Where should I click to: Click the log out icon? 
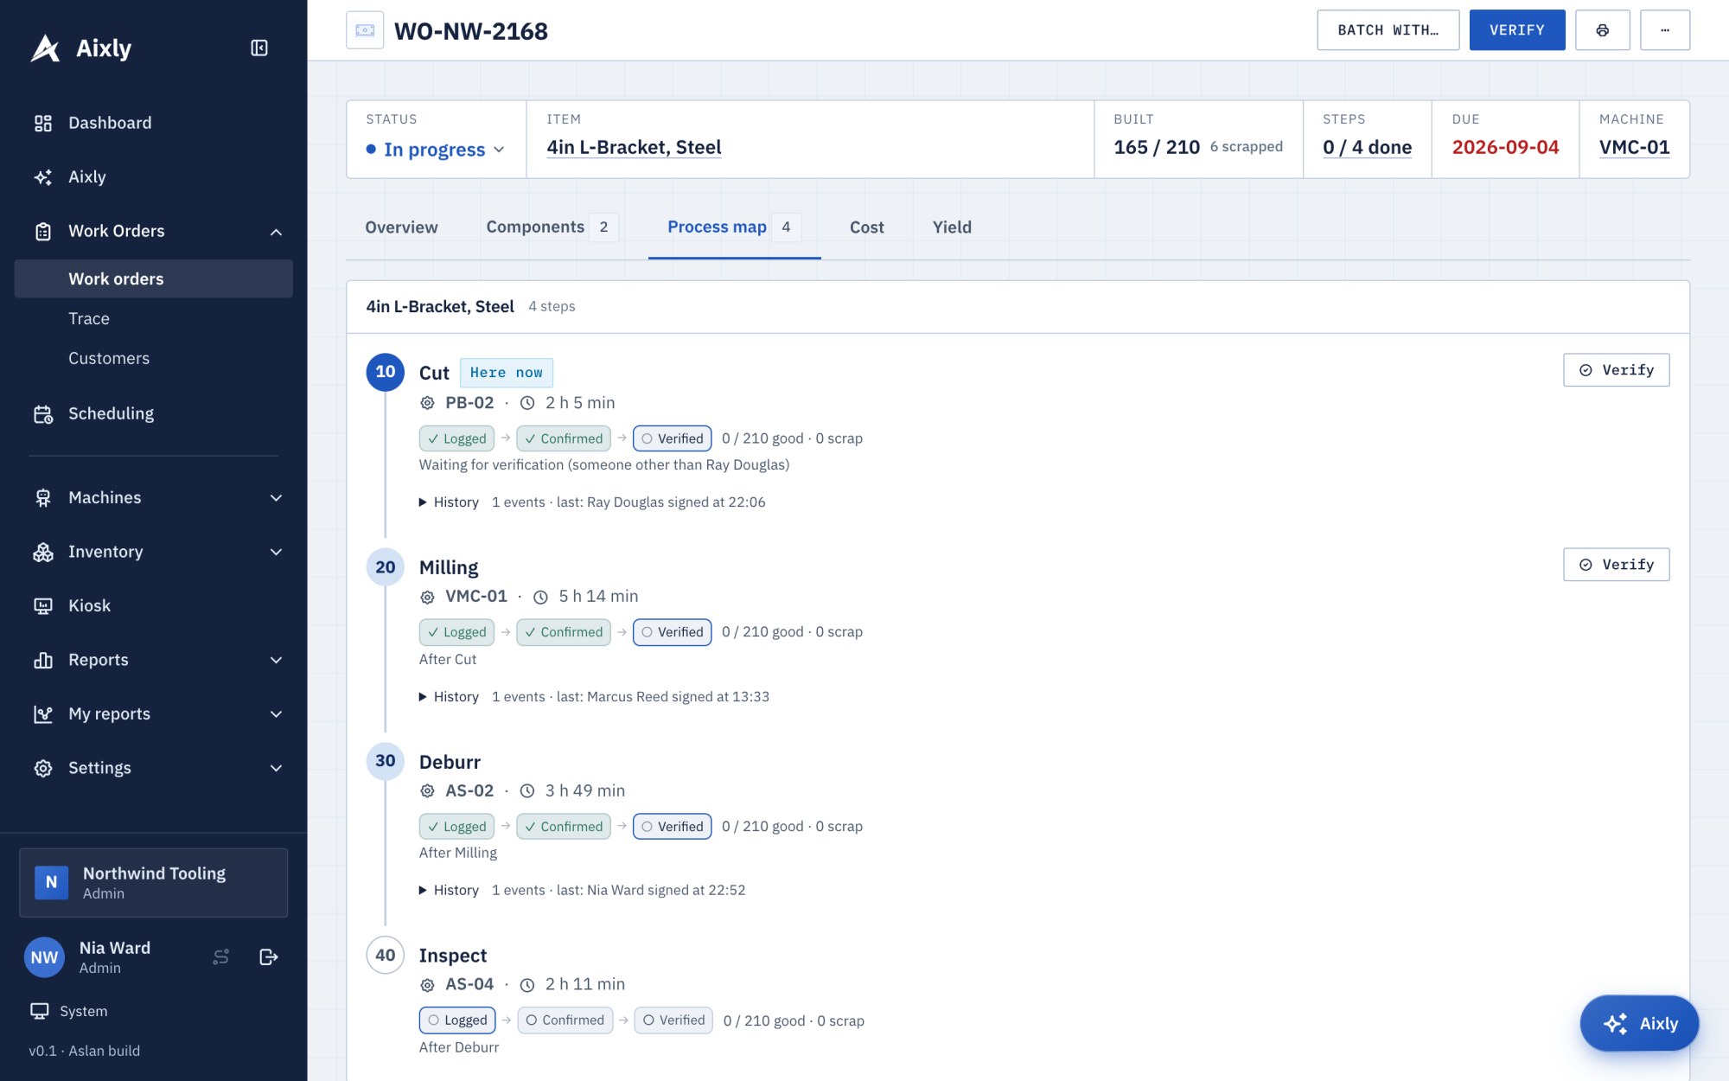coord(268,956)
